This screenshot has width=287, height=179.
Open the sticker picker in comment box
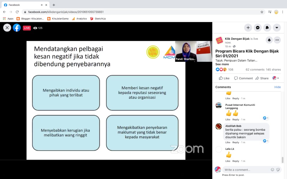point(278,170)
